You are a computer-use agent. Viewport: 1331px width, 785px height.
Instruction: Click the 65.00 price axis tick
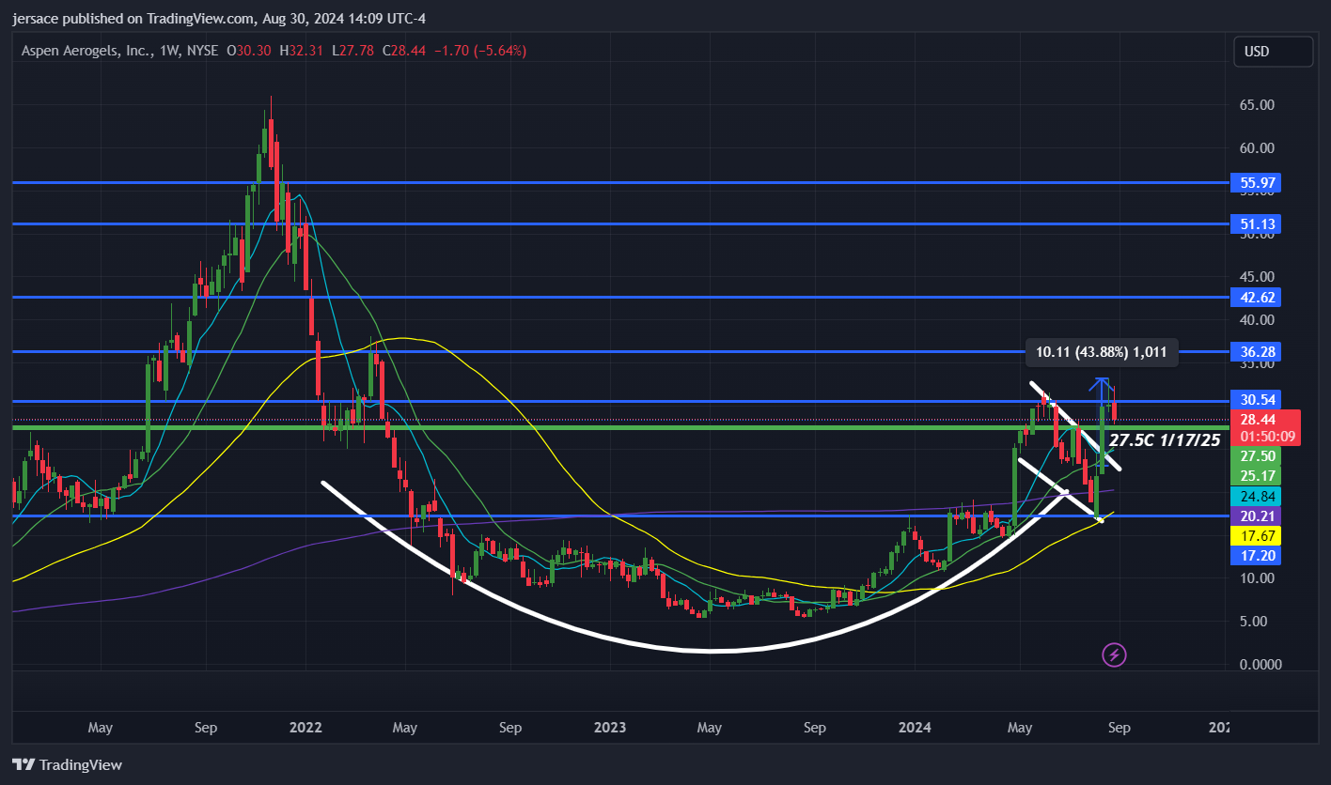pyautogui.click(x=1257, y=105)
